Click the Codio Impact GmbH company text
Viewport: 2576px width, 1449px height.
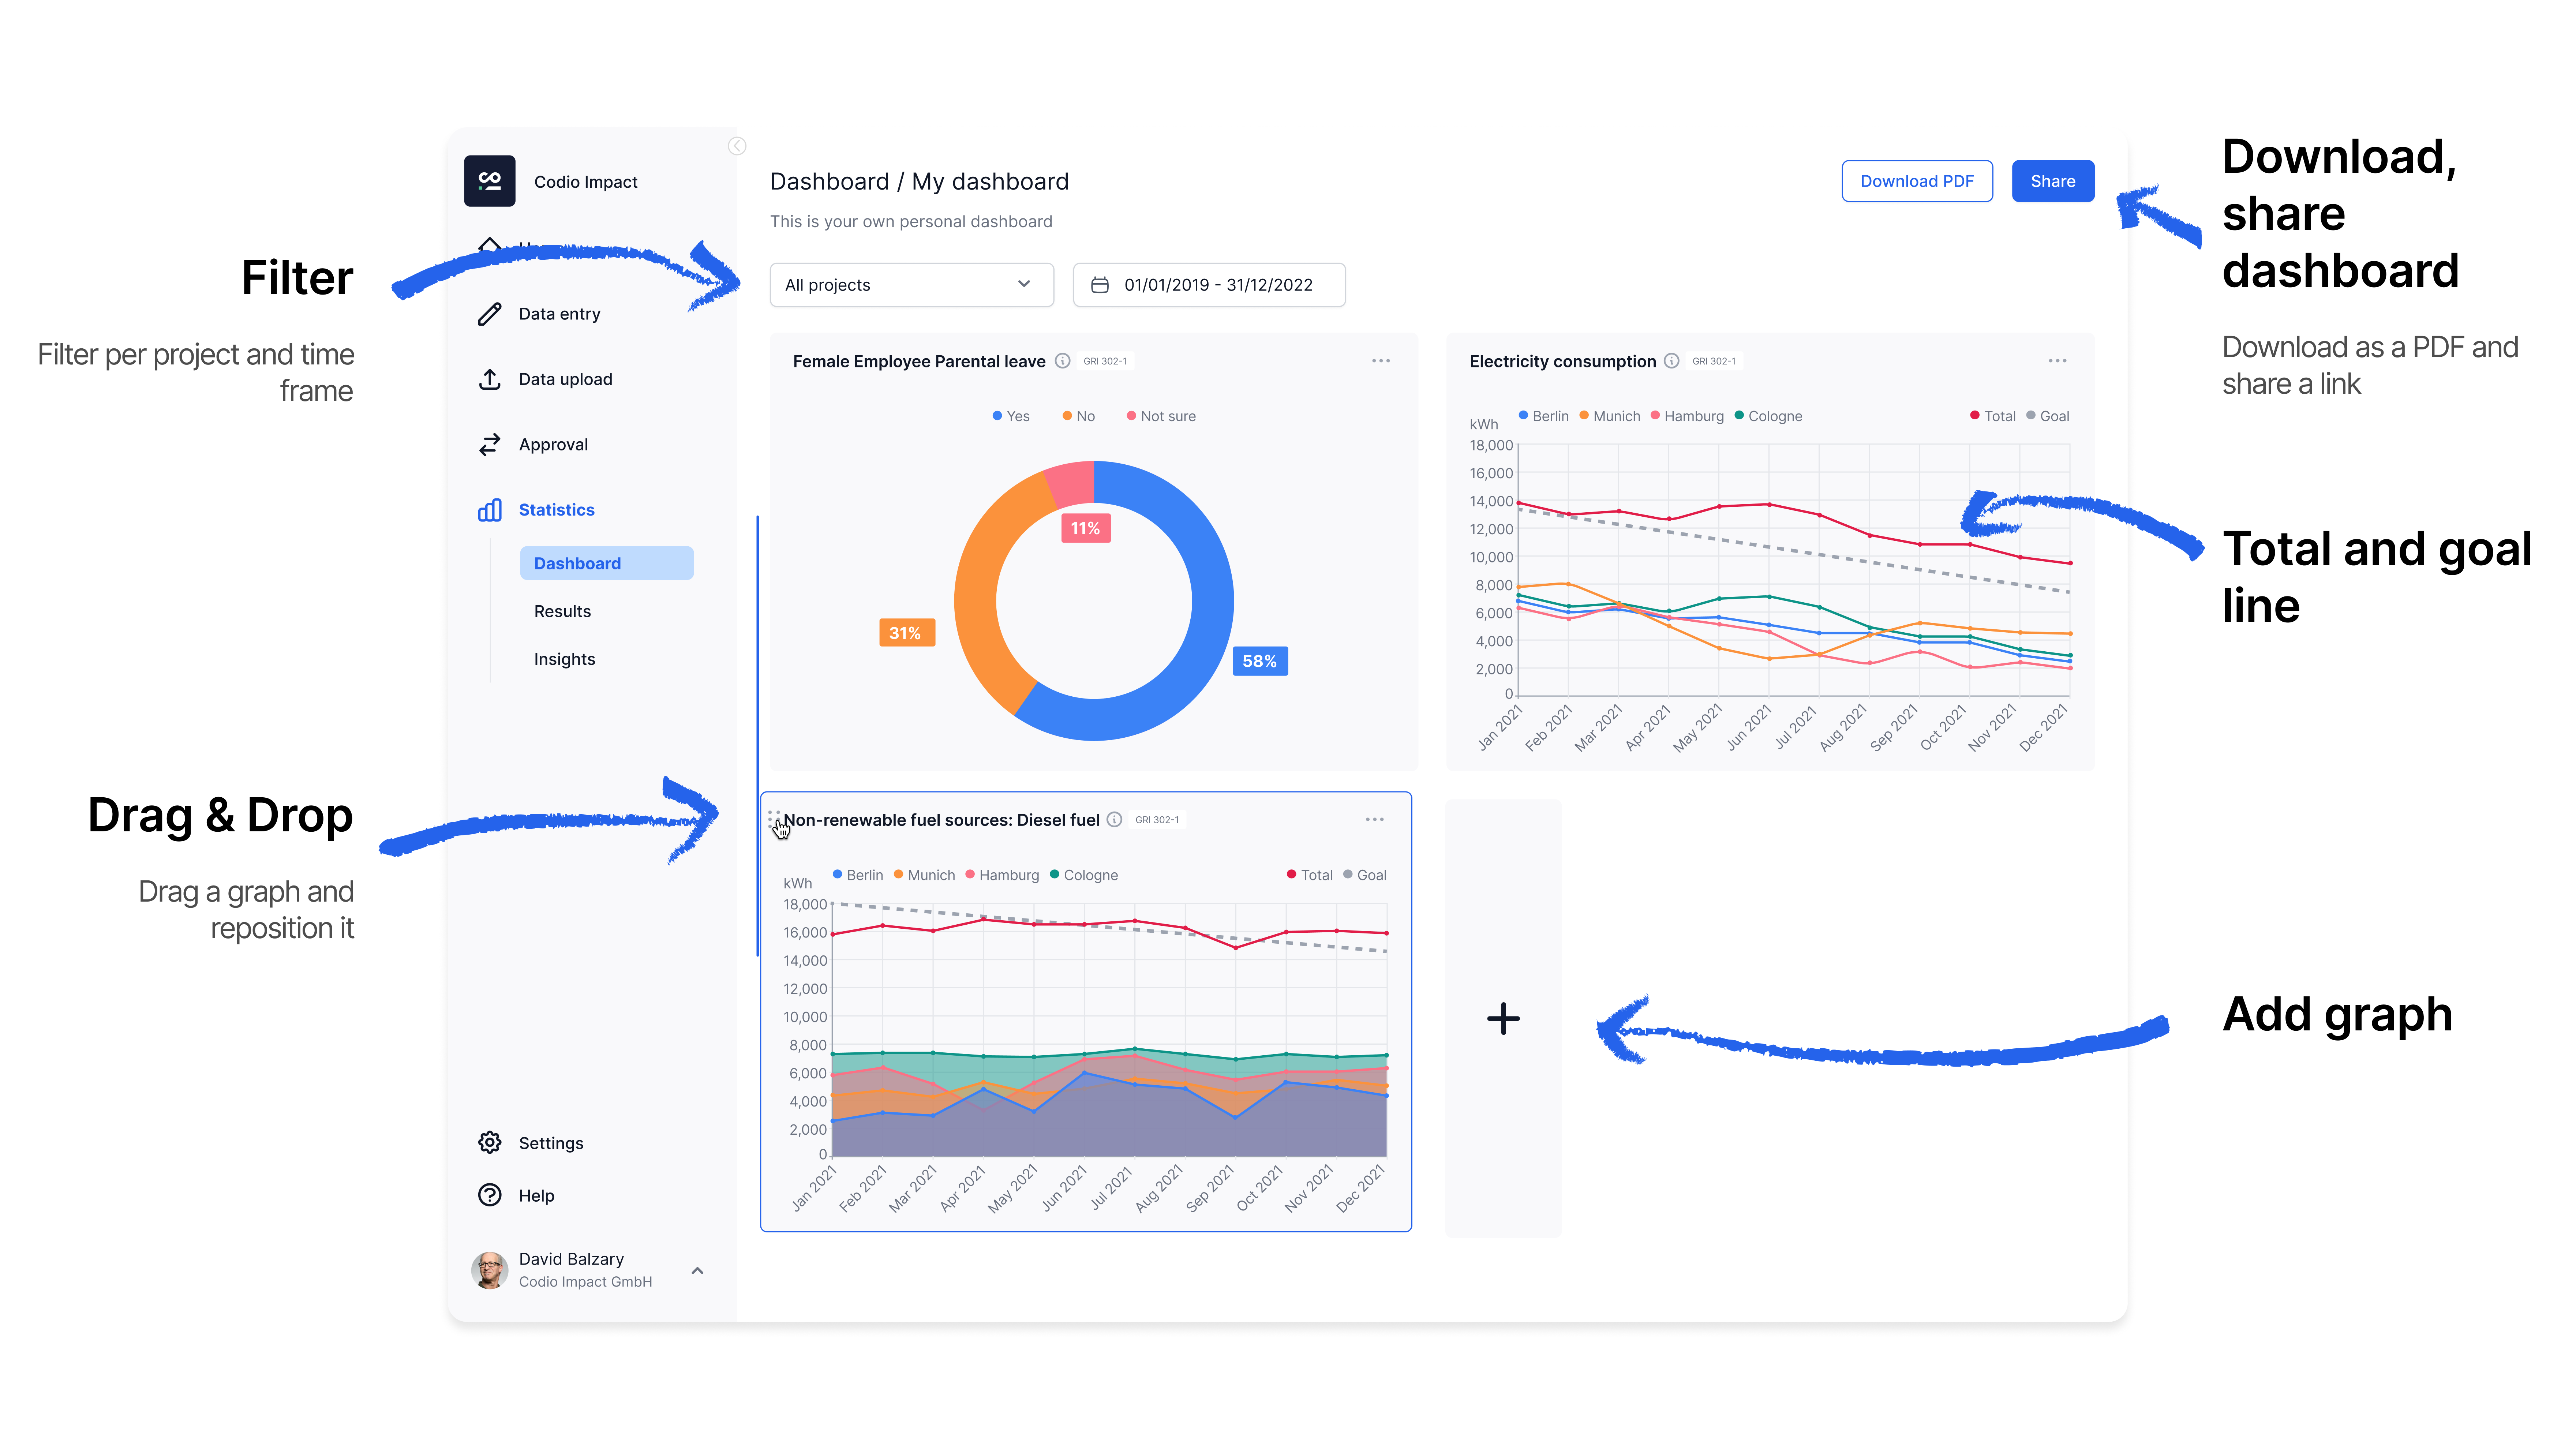point(585,1282)
